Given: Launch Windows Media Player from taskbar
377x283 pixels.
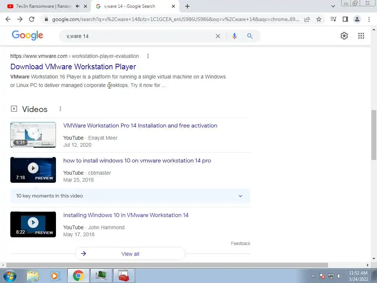Looking at the screenshot, I should click(x=55, y=276).
